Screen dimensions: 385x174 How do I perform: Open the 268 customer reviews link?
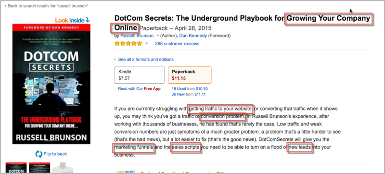click(x=177, y=44)
